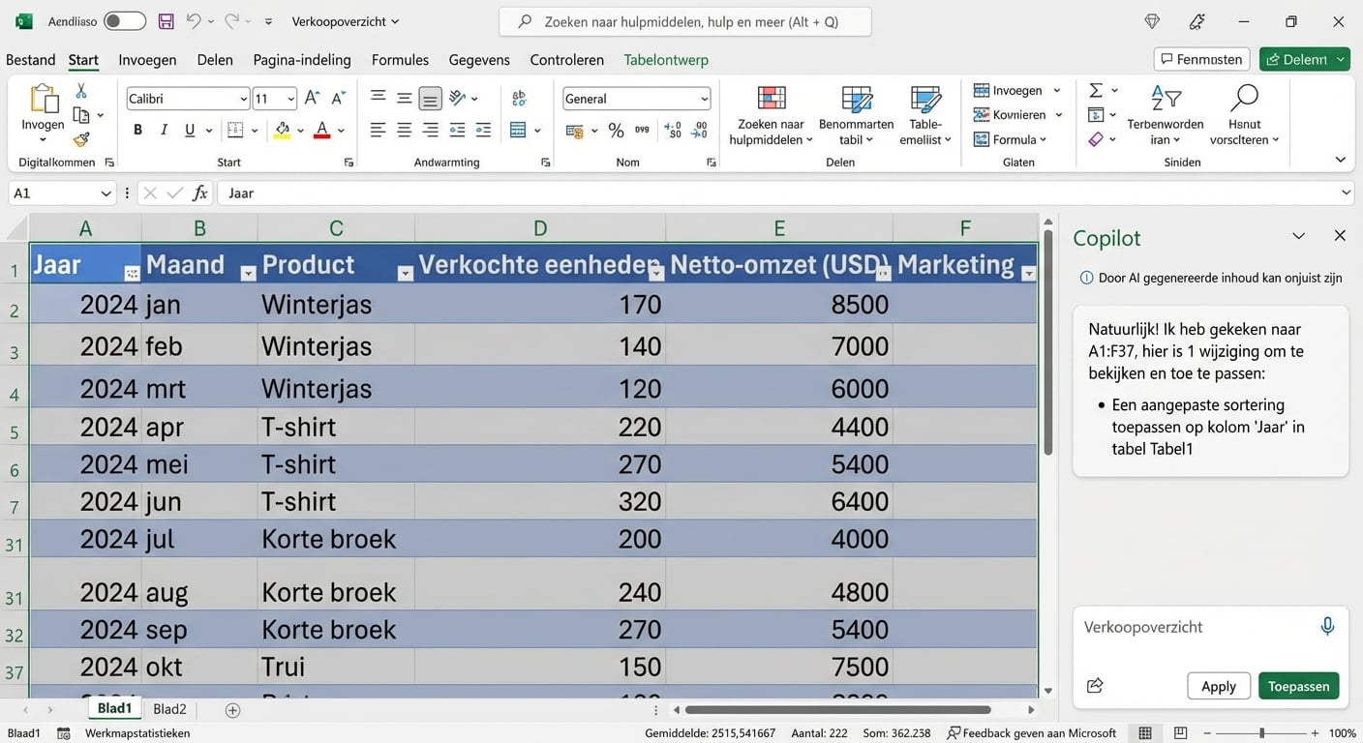
Task: Toggle center alignment on
Action: (x=404, y=130)
